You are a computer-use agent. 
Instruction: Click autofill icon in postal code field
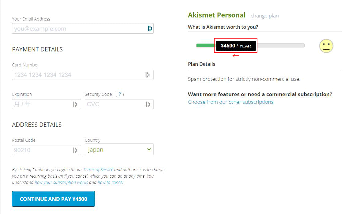point(75,150)
